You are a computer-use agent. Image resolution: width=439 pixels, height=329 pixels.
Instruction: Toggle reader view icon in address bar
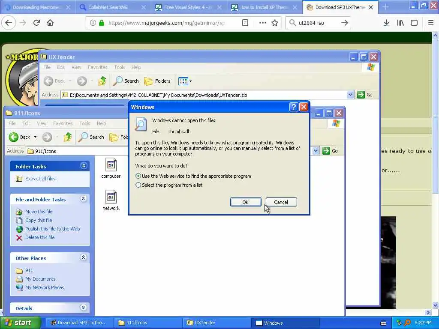coord(245,23)
